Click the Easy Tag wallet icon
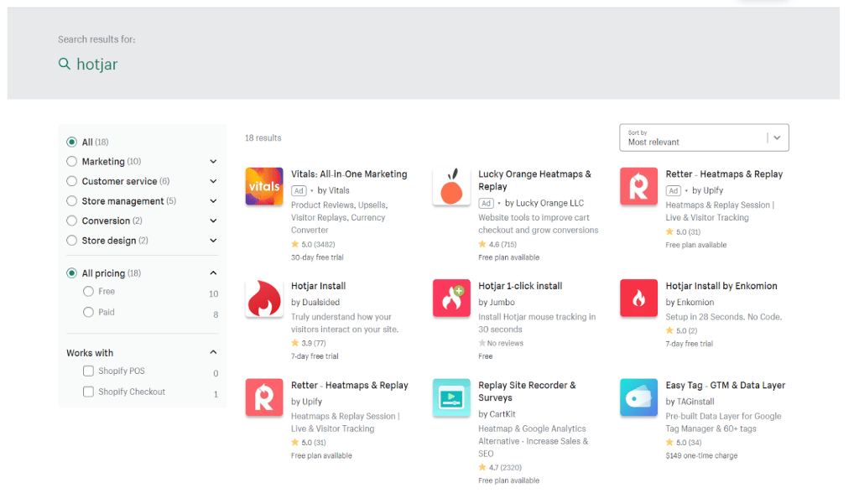The image size is (859, 493). (638, 397)
